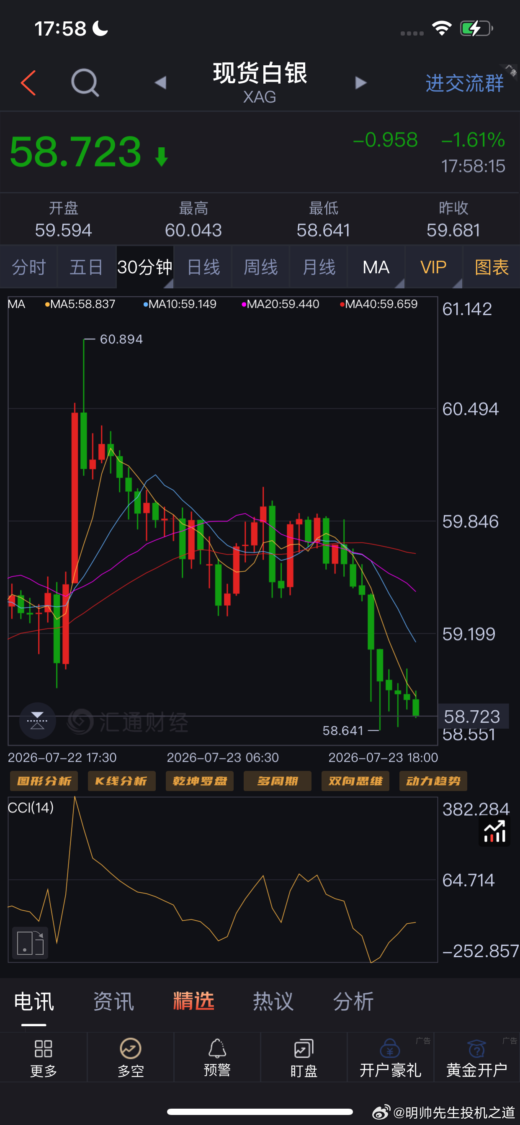Tap 昨收 59.681 value
The height and width of the screenshot is (1125, 520).
[453, 230]
